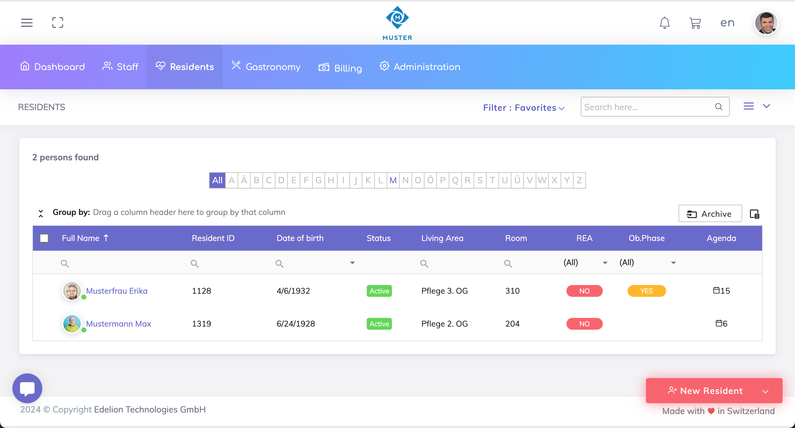Toggle the list view icon
Screen dimensions: 795x428
[748, 106]
